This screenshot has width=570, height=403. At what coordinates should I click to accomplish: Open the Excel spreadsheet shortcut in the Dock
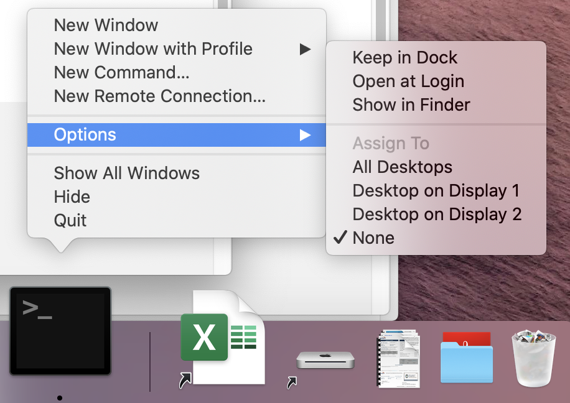(x=223, y=338)
